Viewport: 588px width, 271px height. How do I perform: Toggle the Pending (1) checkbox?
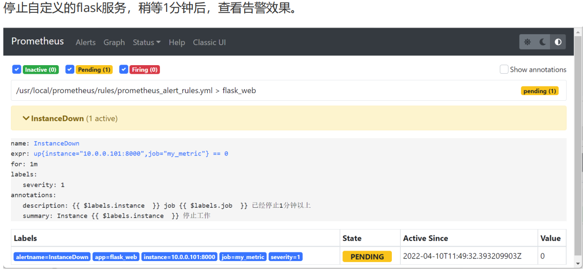pos(70,69)
